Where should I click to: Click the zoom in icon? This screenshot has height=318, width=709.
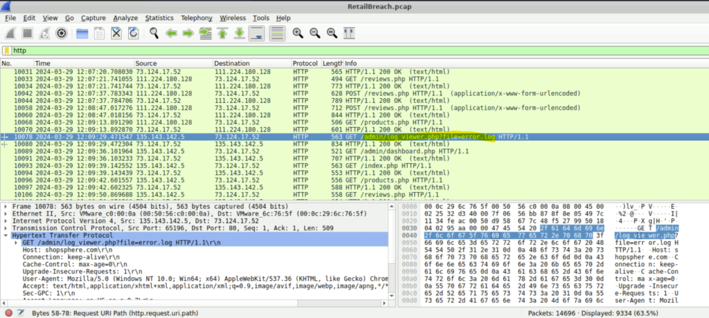tap(298, 32)
